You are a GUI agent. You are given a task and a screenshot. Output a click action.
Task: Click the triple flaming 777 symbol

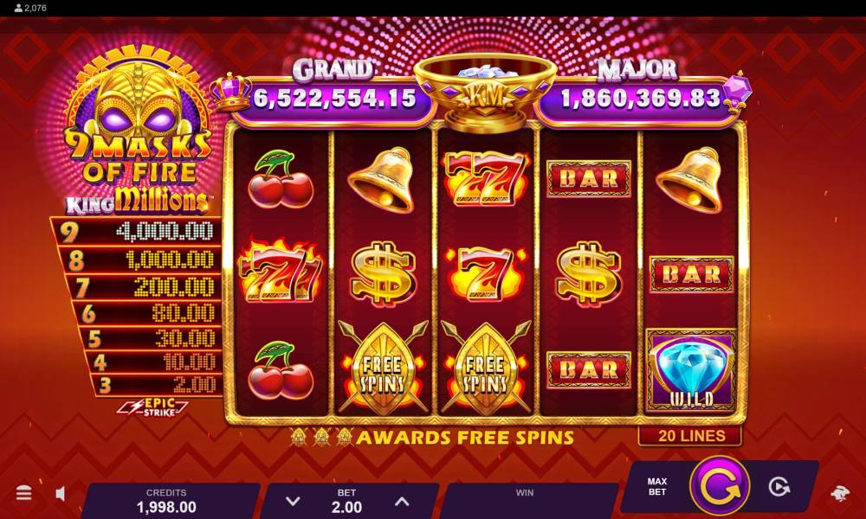pyautogui.click(x=281, y=272)
